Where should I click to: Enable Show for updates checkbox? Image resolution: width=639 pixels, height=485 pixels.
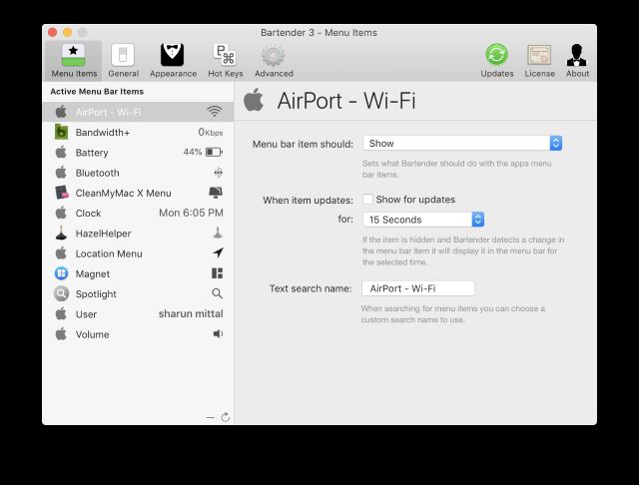pos(367,200)
